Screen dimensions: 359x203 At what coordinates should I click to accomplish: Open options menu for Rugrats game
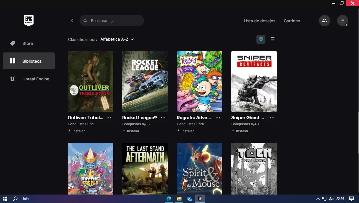tap(218, 118)
